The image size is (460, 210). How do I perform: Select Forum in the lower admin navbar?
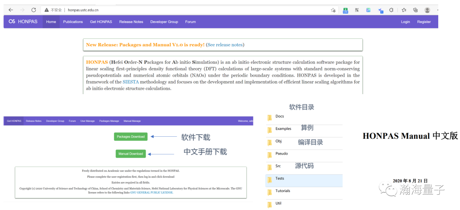(72, 121)
